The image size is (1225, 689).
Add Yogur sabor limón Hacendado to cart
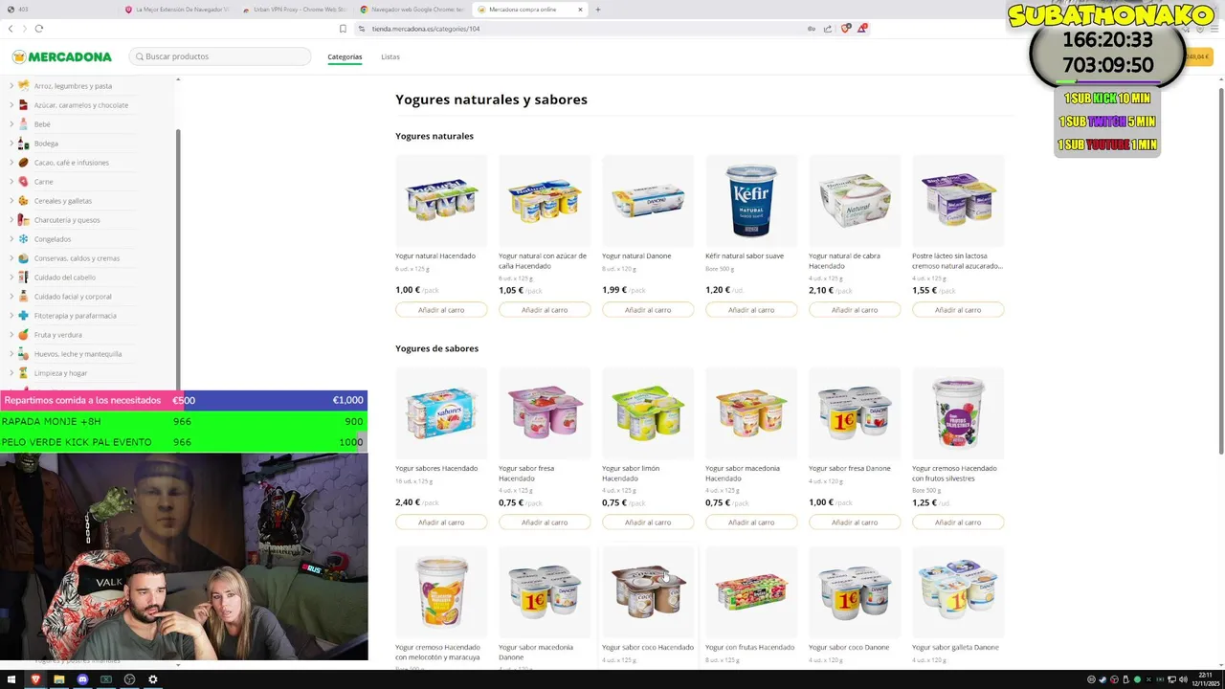pyautogui.click(x=648, y=522)
